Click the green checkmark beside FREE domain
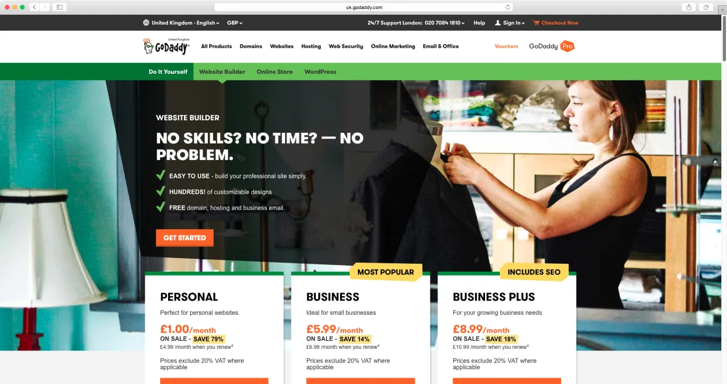 (x=161, y=207)
